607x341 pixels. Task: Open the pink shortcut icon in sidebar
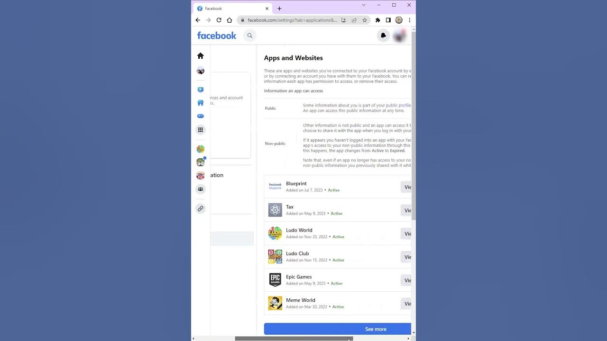coord(201,176)
